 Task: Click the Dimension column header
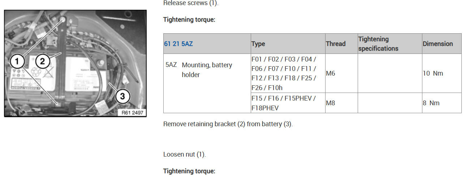click(438, 44)
